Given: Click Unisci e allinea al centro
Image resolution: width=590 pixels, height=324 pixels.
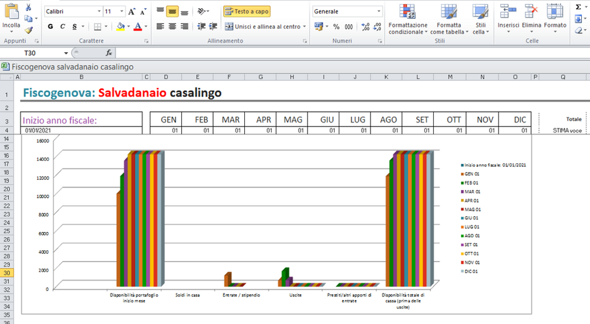Looking at the screenshot, I should pos(262,26).
